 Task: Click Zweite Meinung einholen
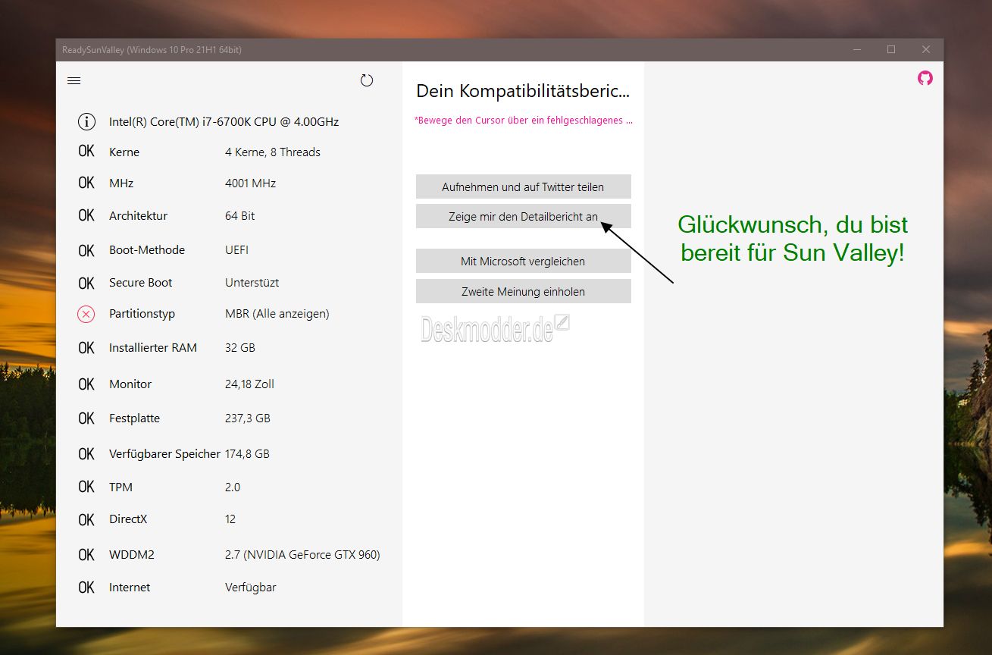[x=523, y=291]
